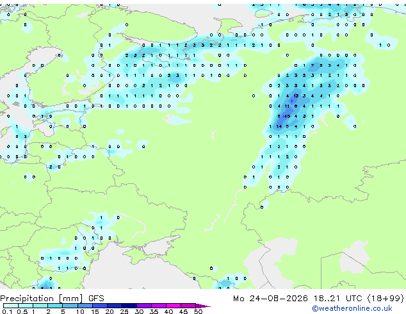Screen dimensions: 406x314
Task: Click the '50' legend scale label
Action: [x=198, y=311]
